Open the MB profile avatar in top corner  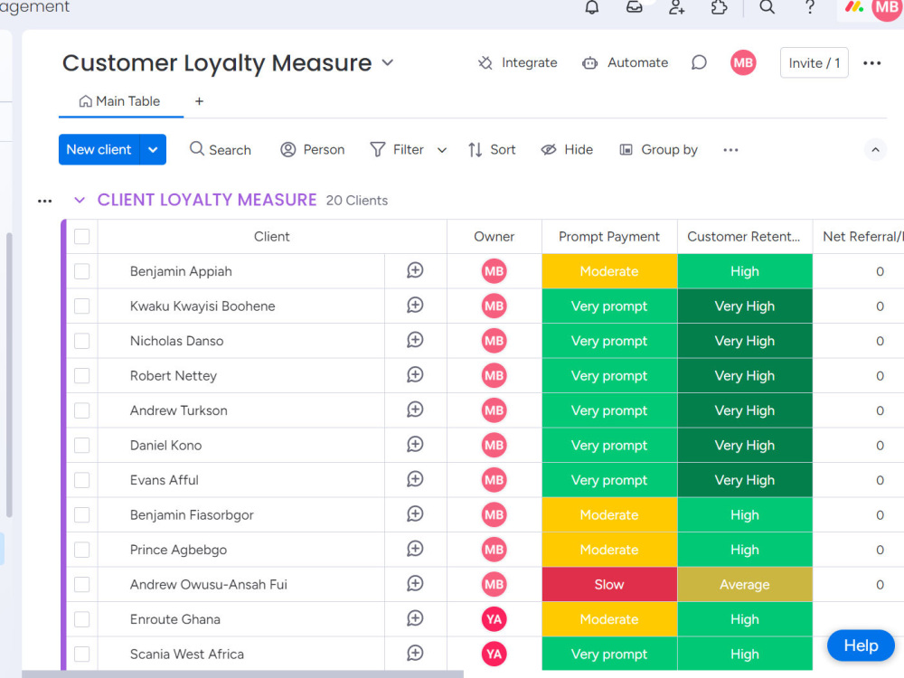coord(888,7)
